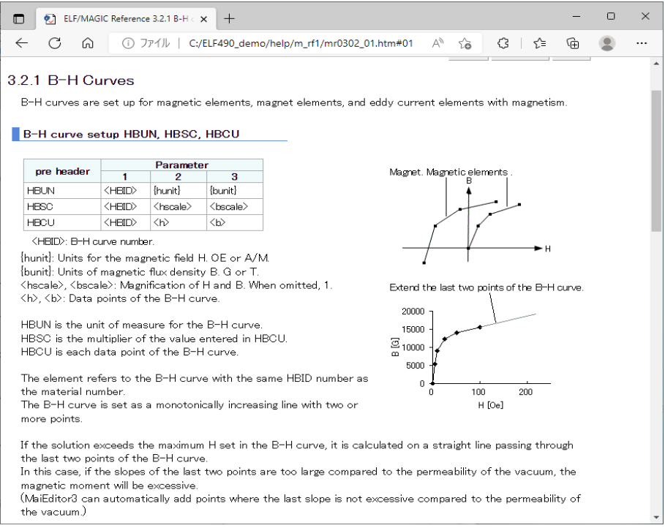Click the page scrollbar up arrow

pos(656,64)
